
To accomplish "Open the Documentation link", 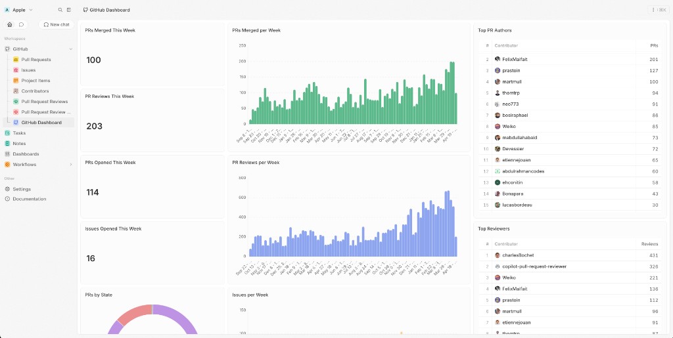I will tap(30, 200).
